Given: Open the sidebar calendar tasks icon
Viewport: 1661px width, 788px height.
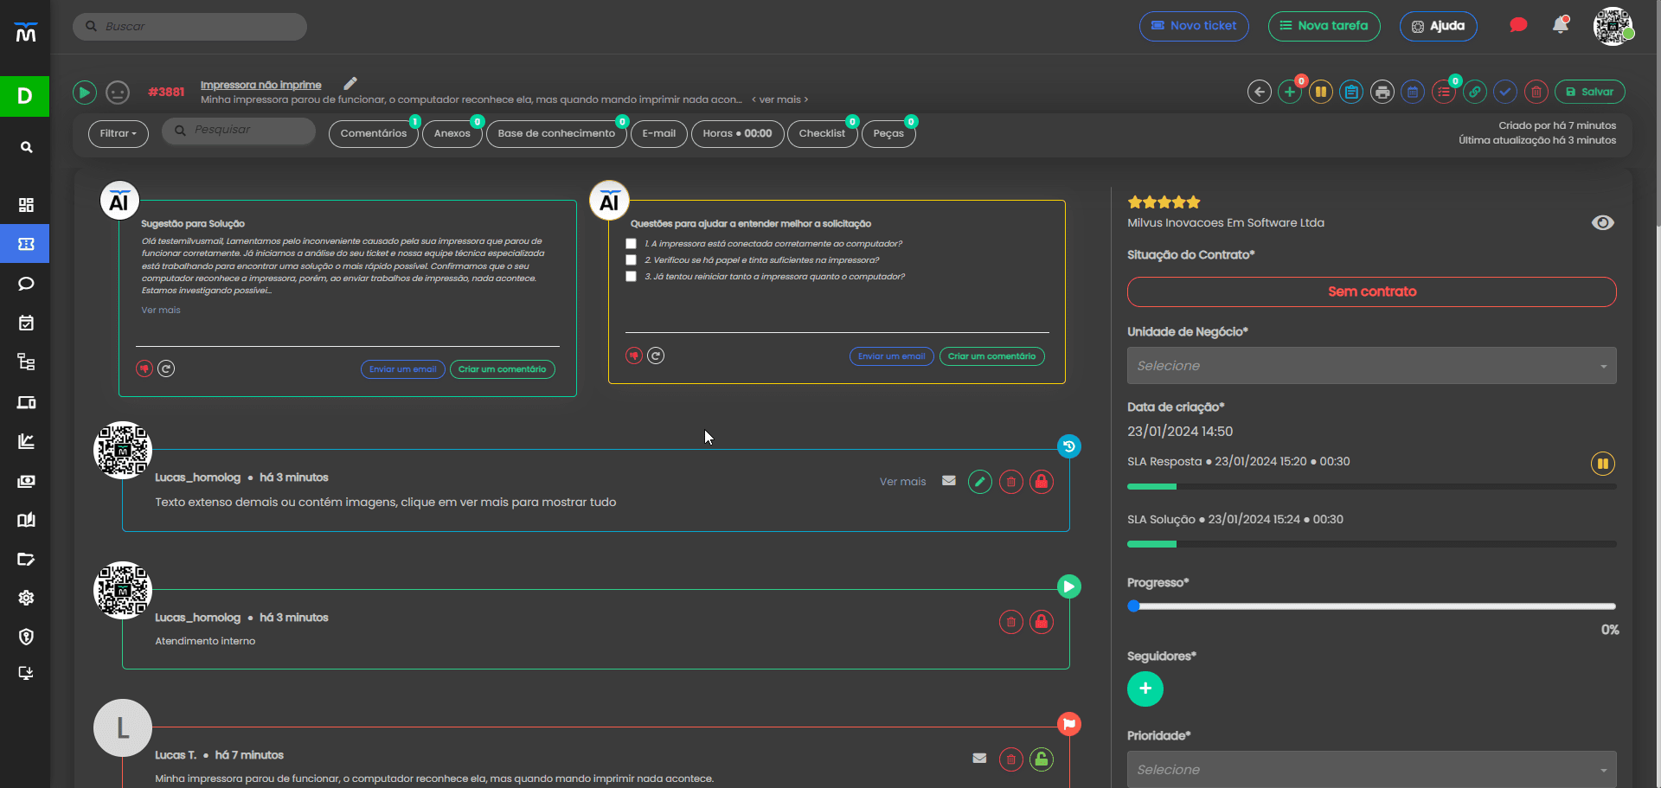Looking at the screenshot, I should point(26,323).
